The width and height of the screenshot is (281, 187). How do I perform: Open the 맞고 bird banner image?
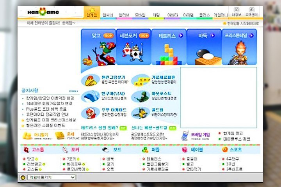pos(99,53)
